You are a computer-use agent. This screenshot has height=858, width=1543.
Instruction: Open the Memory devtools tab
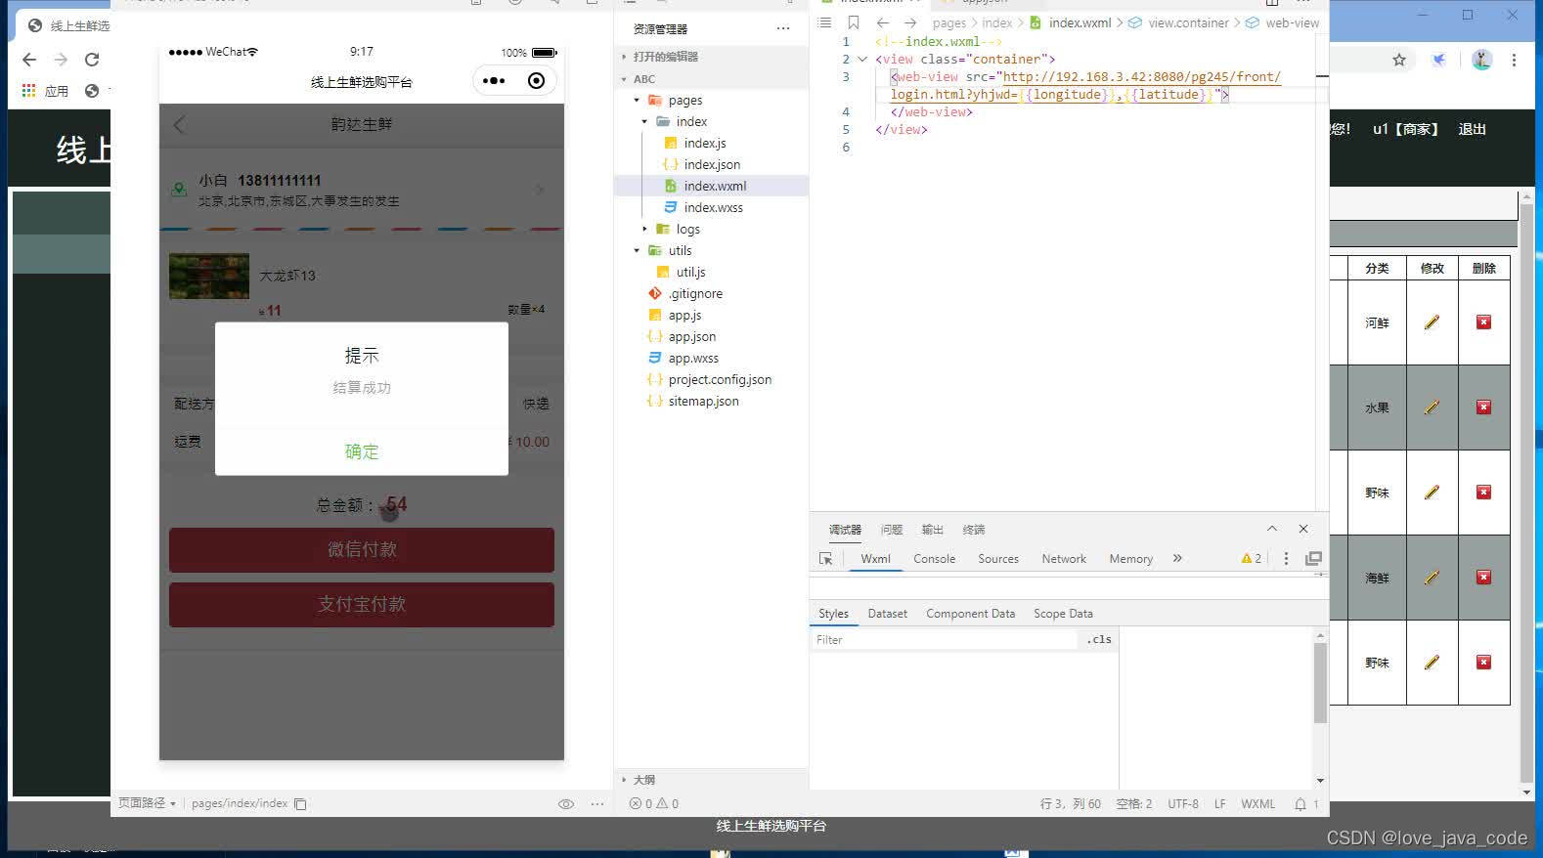point(1130,559)
